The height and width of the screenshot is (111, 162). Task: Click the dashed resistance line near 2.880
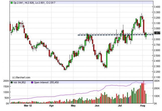click(x=116, y=35)
